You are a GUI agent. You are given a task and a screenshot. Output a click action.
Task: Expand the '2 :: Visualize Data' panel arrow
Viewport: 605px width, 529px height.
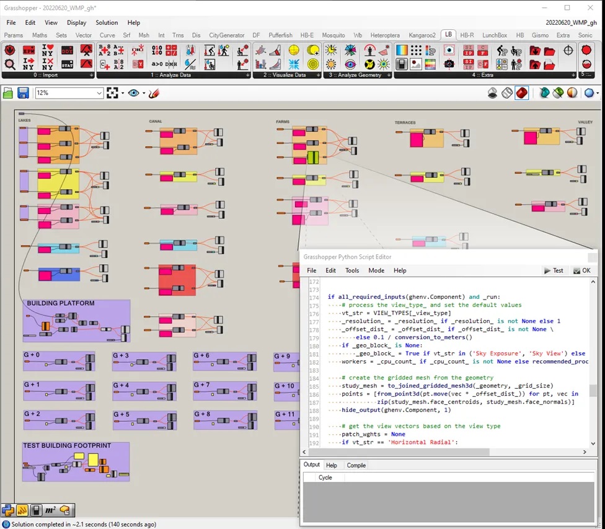(x=319, y=75)
